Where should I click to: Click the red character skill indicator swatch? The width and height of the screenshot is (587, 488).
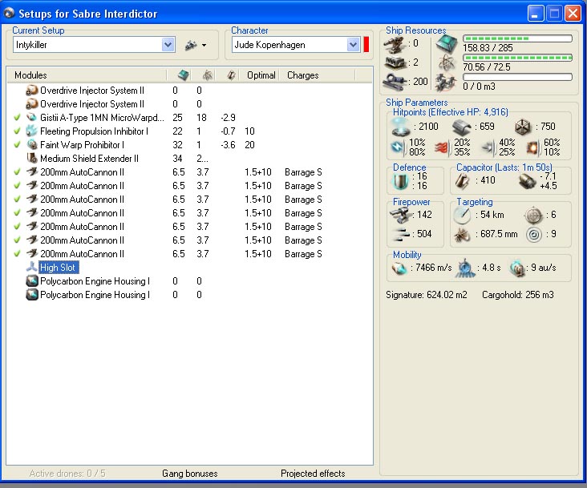click(366, 45)
